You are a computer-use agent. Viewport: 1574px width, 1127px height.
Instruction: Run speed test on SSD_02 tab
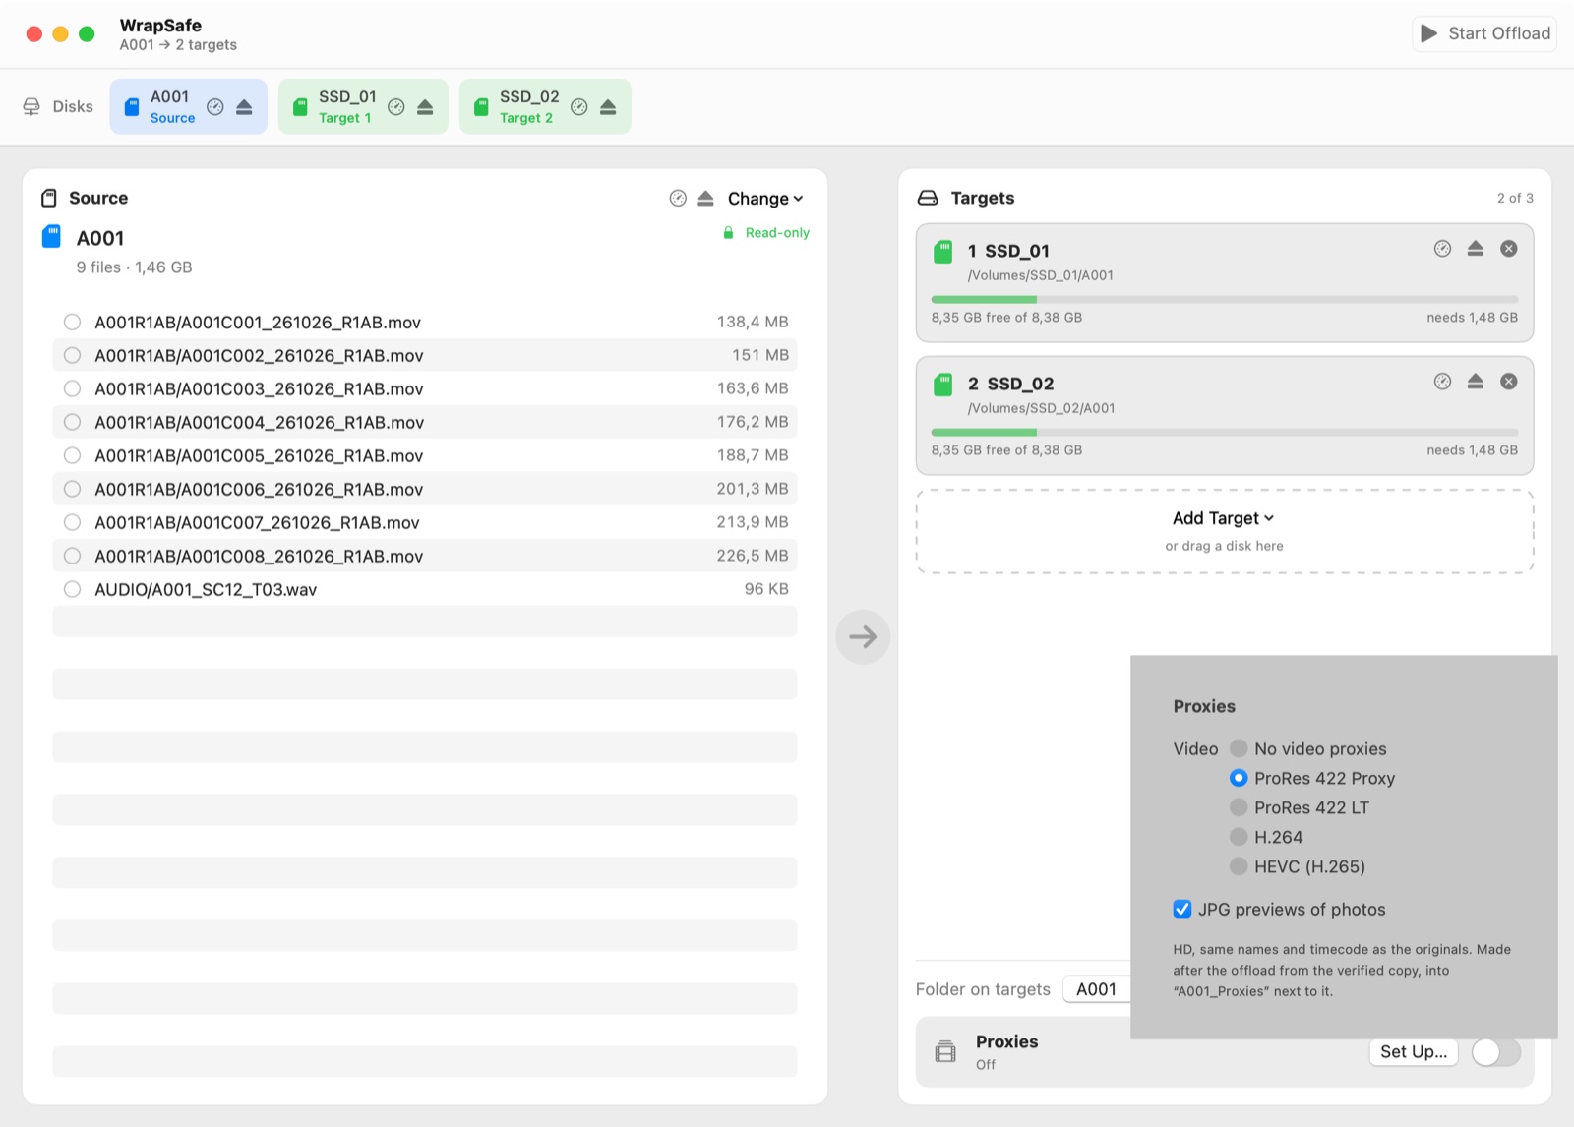[579, 107]
